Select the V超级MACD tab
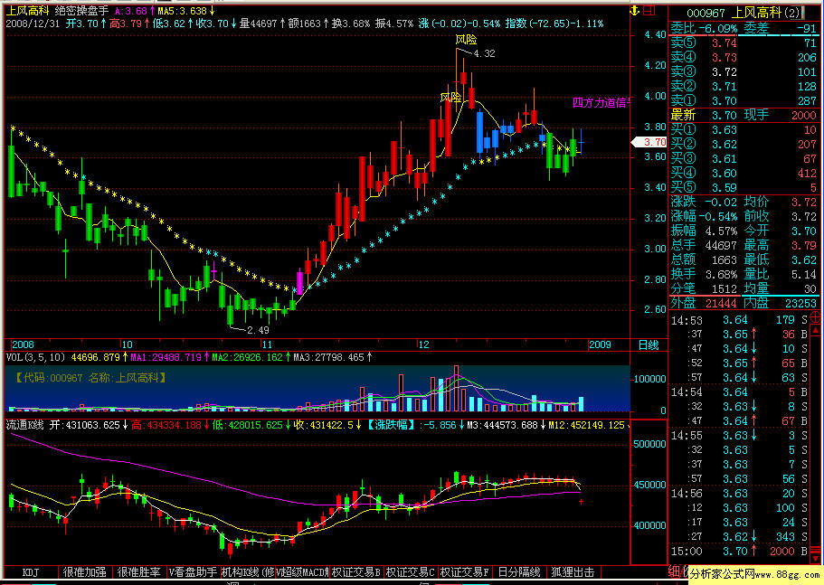The image size is (824, 585). (302, 572)
